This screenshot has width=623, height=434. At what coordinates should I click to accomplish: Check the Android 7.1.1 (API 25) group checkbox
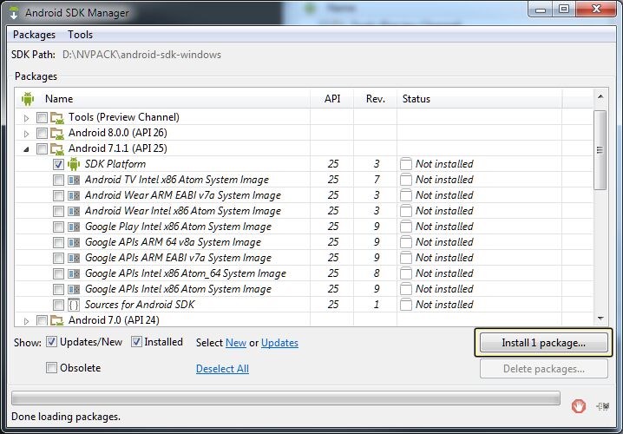[x=42, y=148]
